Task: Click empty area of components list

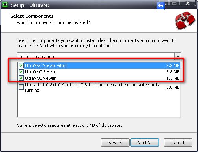Action: tap(99, 105)
